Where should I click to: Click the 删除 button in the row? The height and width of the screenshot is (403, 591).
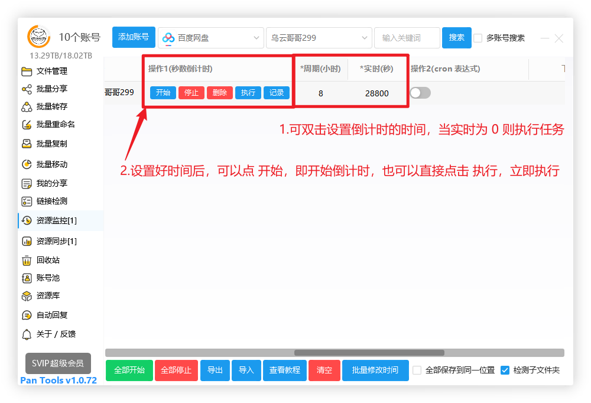click(x=220, y=93)
